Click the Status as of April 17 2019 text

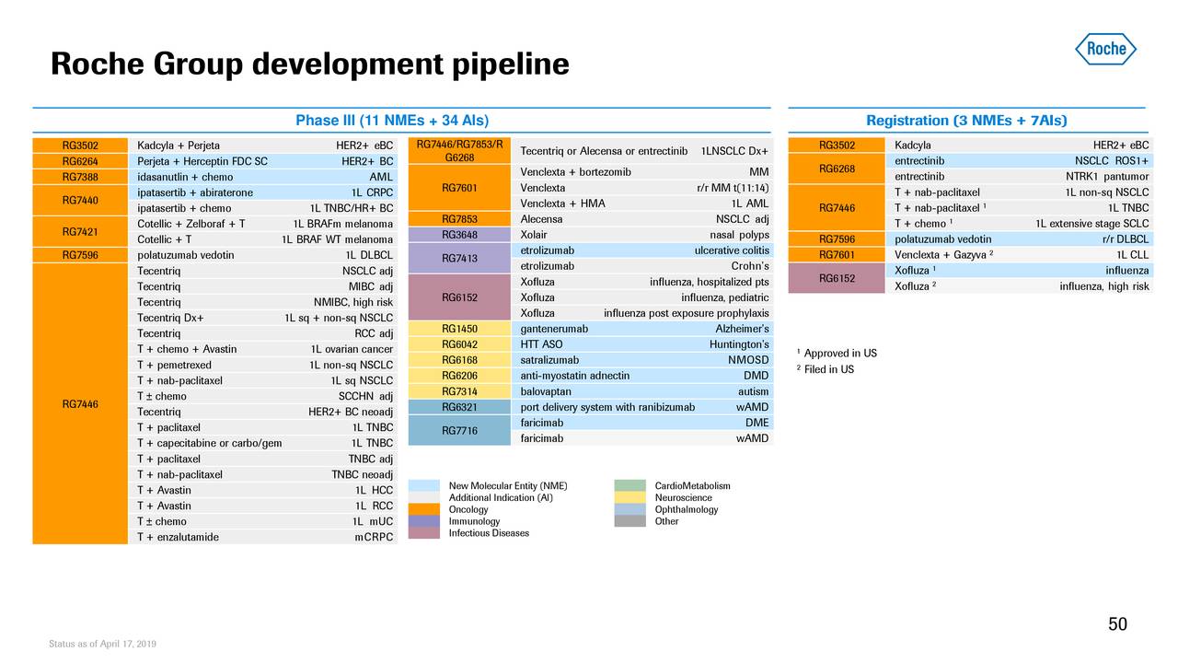(x=102, y=644)
